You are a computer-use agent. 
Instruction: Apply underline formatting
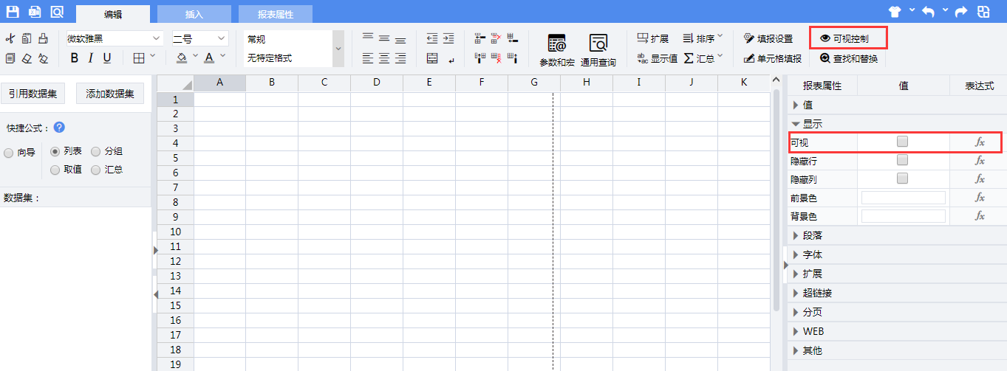pos(107,58)
